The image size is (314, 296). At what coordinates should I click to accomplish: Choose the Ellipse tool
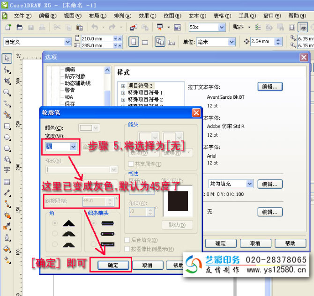(7, 137)
